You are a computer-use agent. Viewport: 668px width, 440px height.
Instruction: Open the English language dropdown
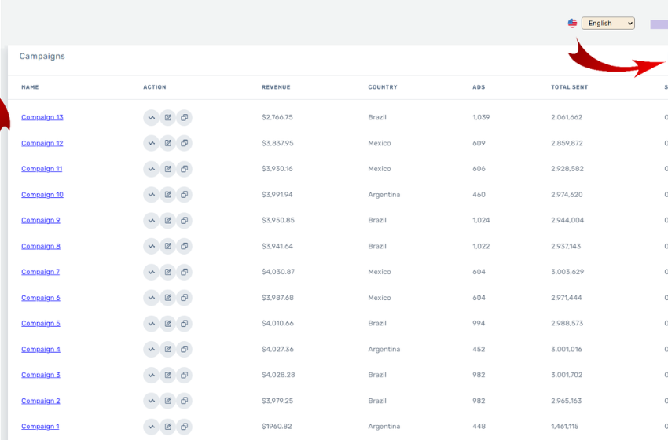pyautogui.click(x=608, y=24)
